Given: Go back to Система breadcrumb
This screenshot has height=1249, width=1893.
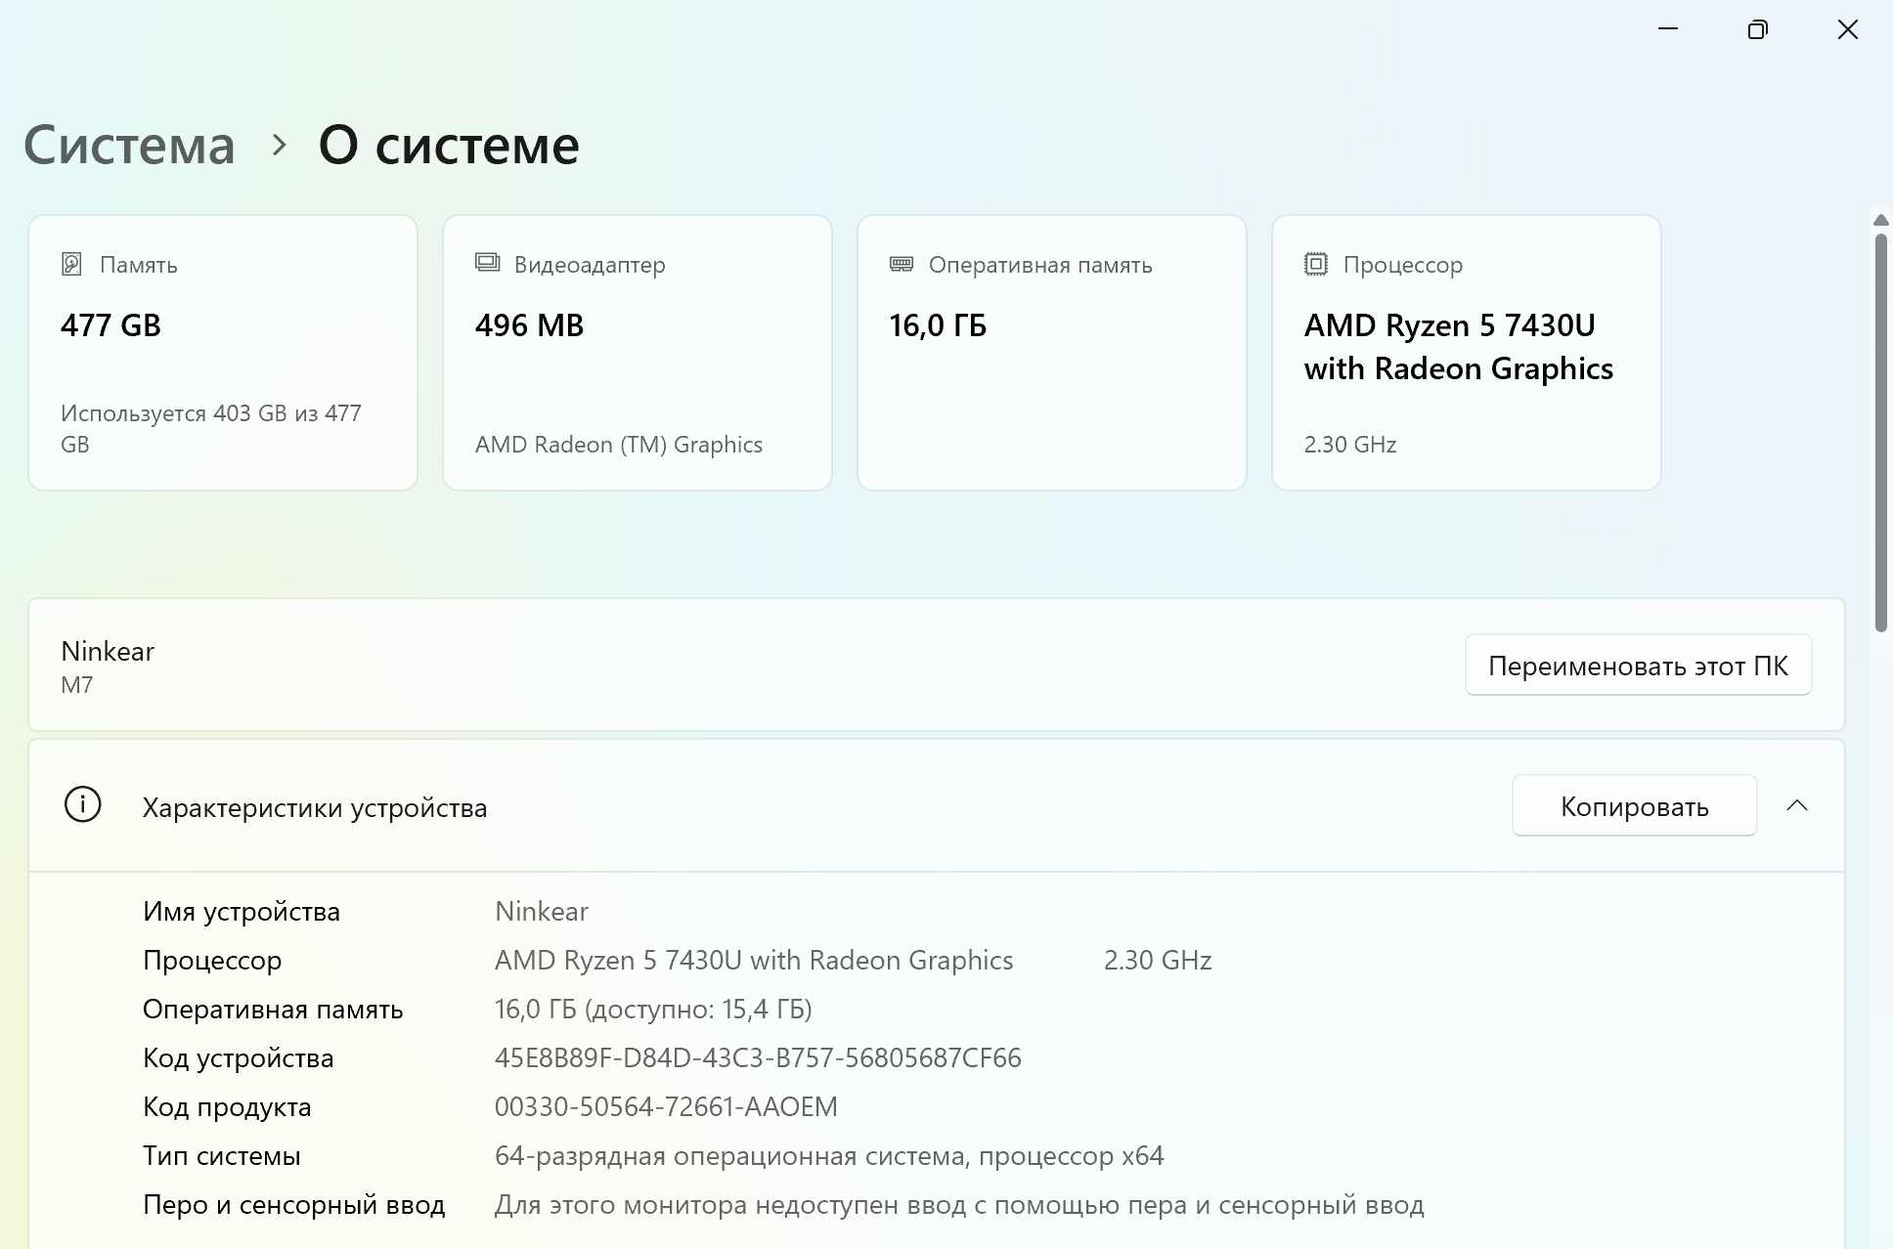Looking at the screenshot, I should tap(129, 146).
